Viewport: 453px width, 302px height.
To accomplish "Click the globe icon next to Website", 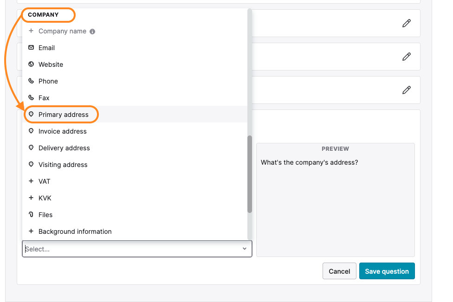I will (31, 64).
